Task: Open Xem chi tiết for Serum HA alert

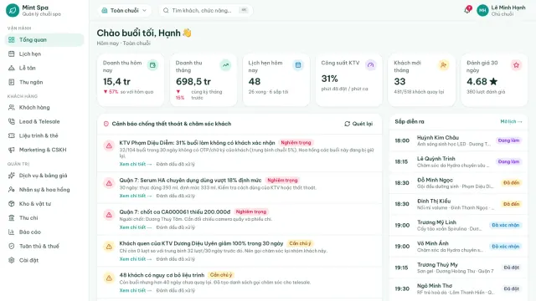Action: point(136,196)
